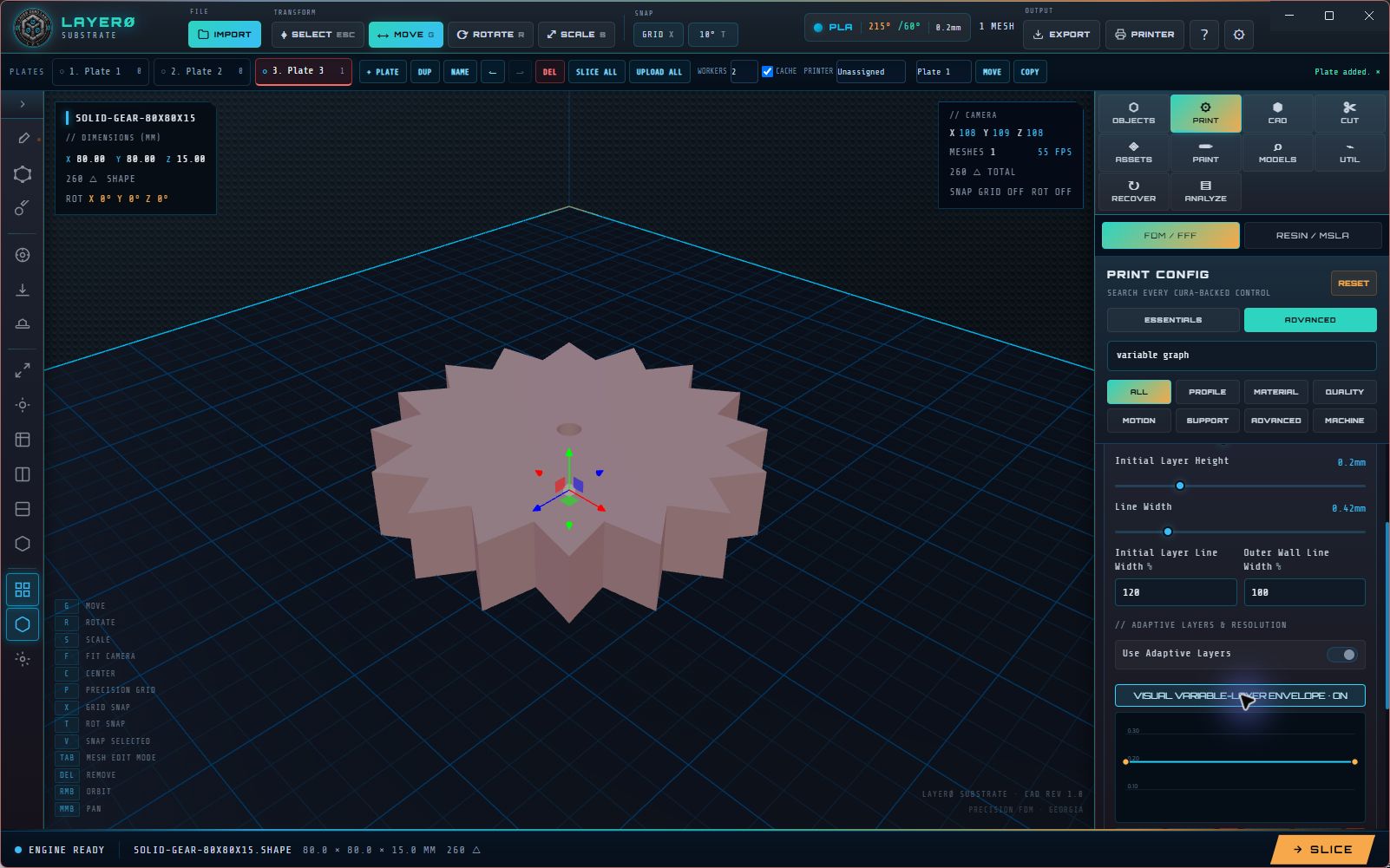
Task: Click the Export output button
Action: point(1061,35)
